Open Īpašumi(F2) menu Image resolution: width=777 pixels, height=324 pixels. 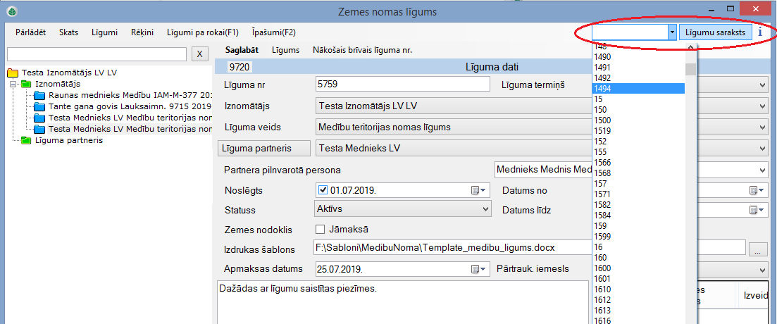pos(273,32)
